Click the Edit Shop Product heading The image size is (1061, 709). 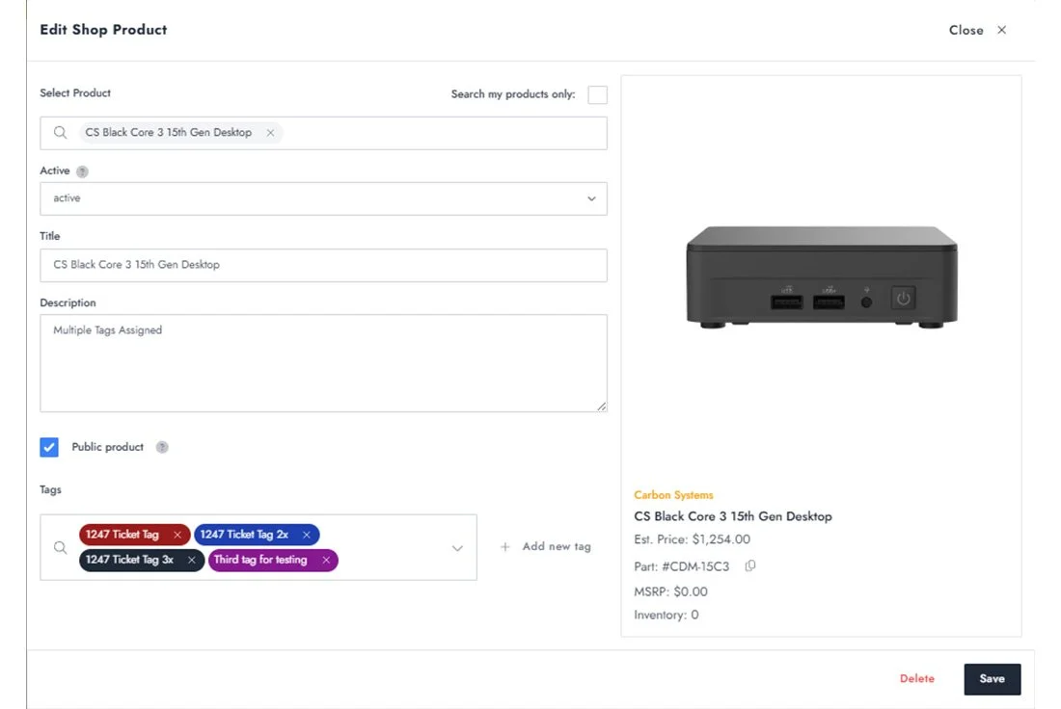coord(103,30)
